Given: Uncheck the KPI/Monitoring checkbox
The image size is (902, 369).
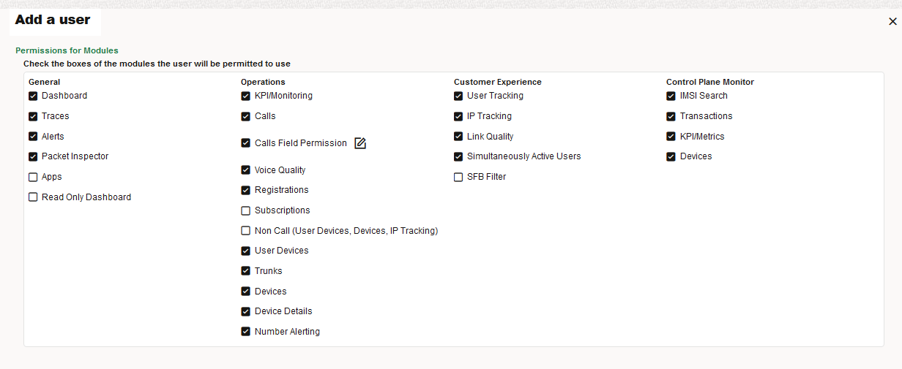Looking at the screenshot, I should (x=246, y=96).
